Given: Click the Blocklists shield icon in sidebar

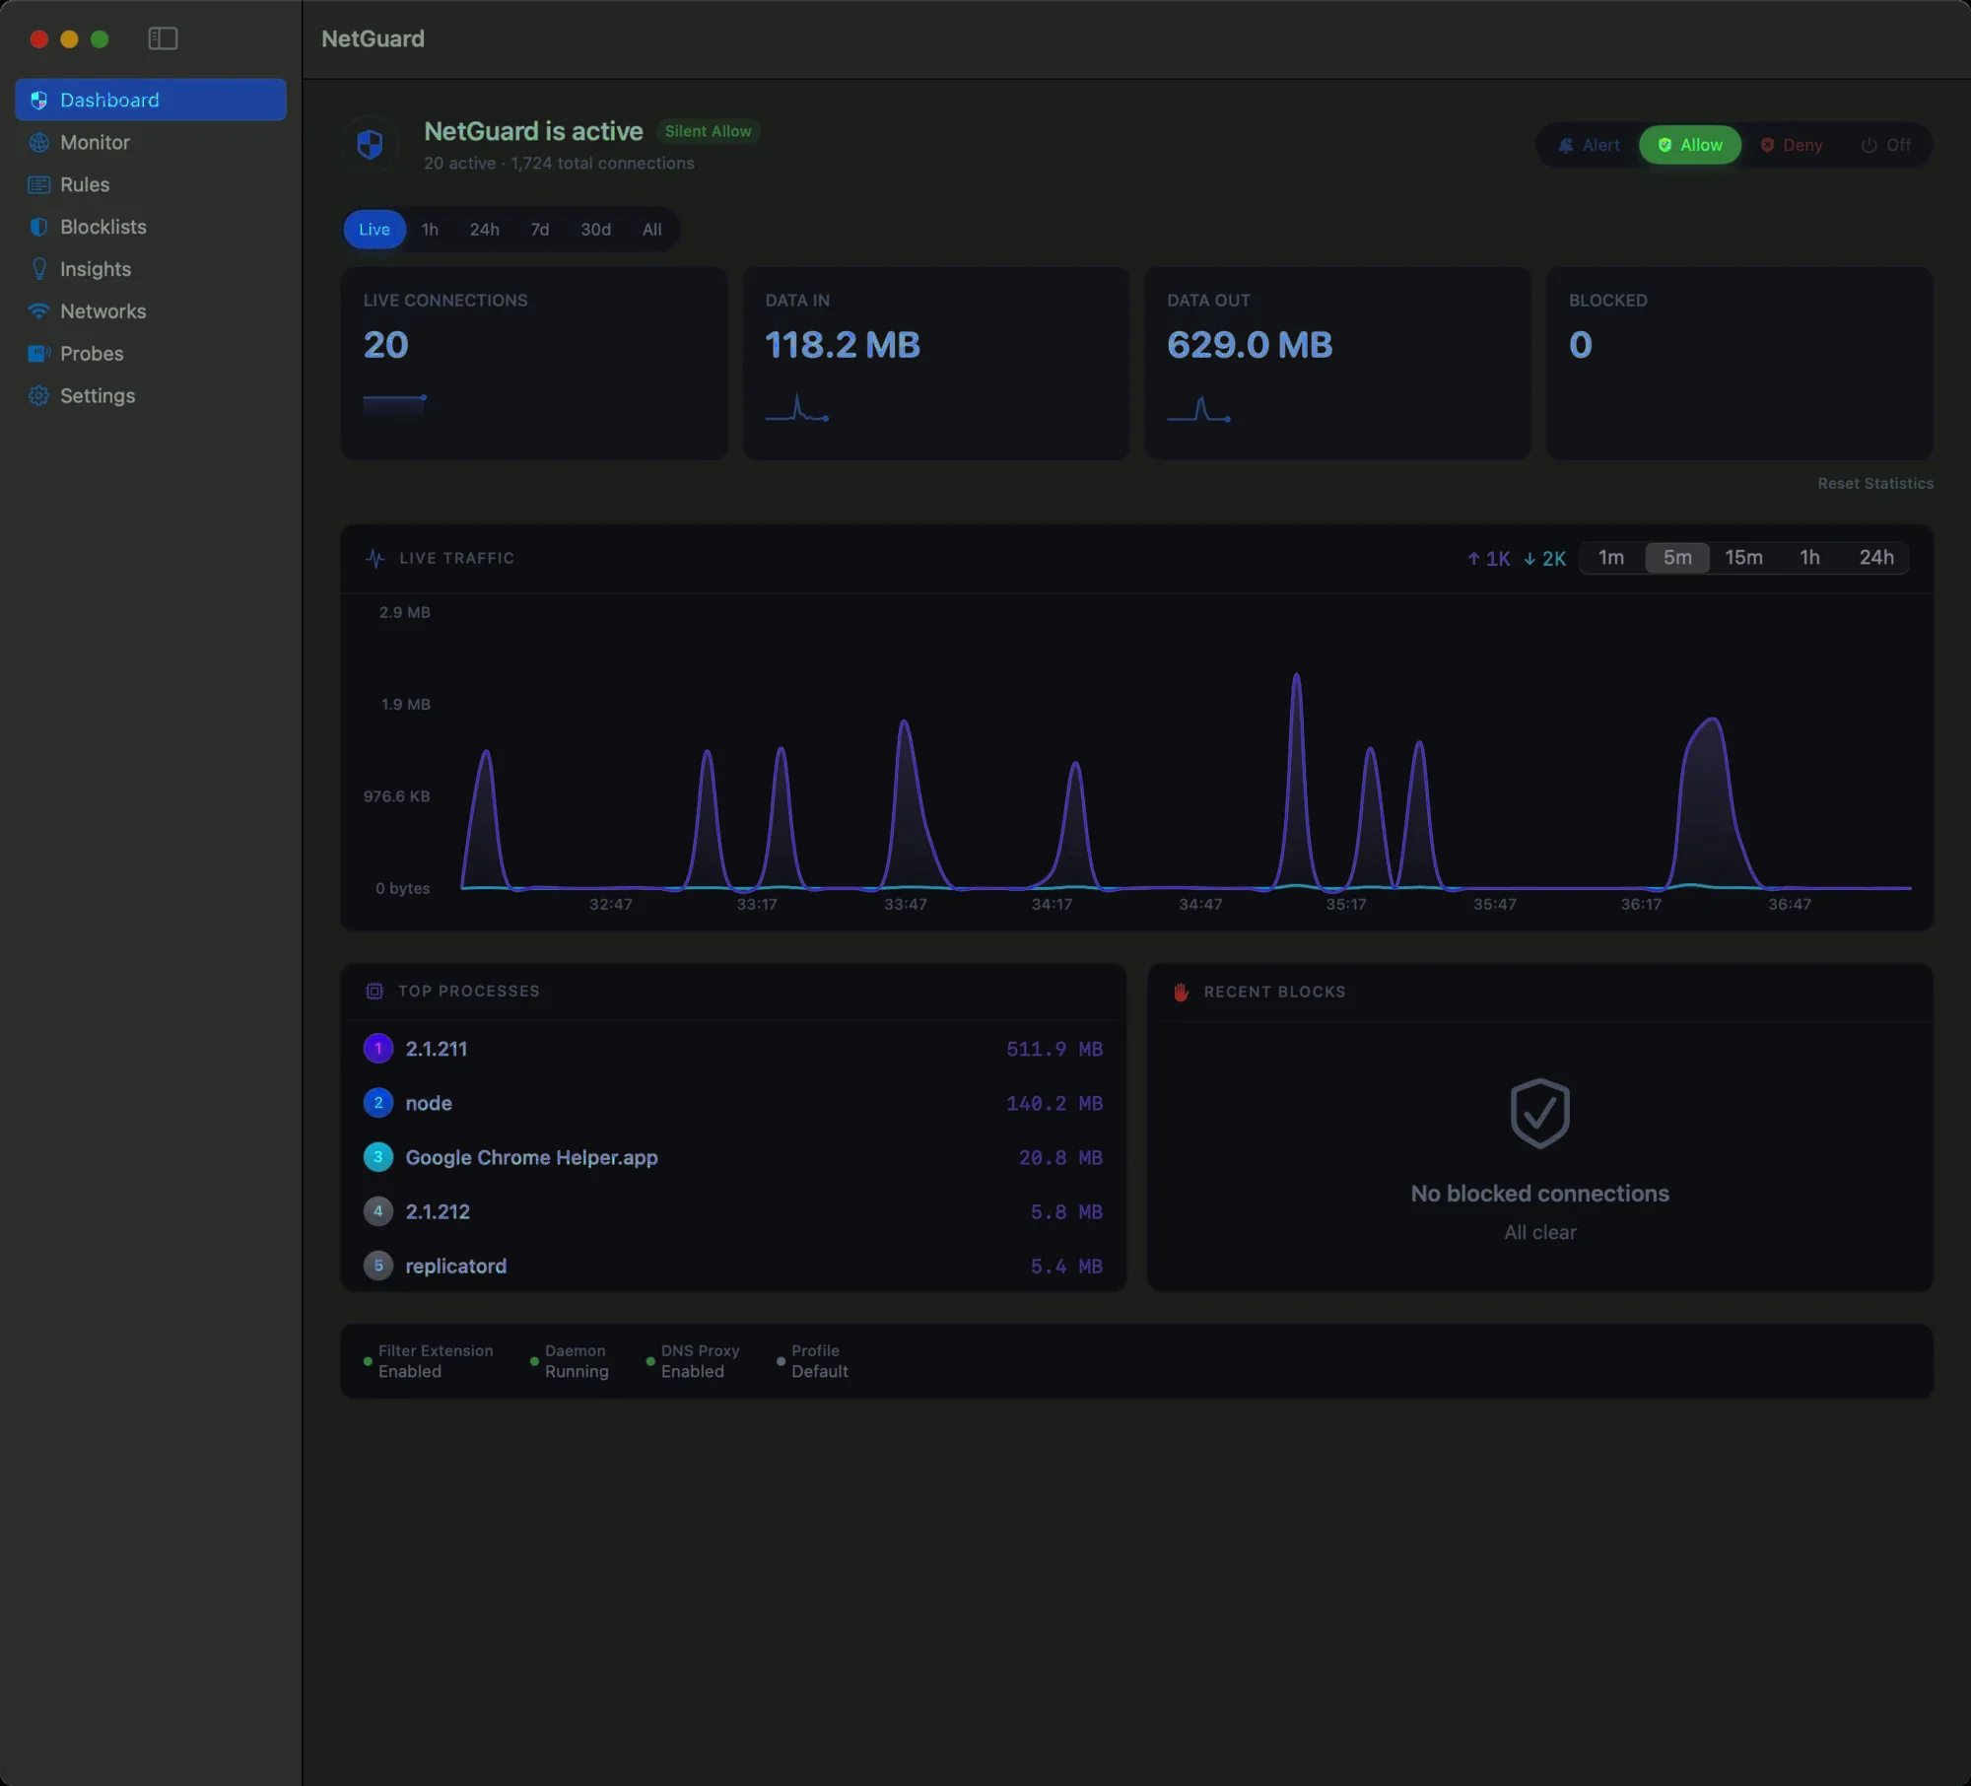Looking at the screenshot, I should (39, 227).
